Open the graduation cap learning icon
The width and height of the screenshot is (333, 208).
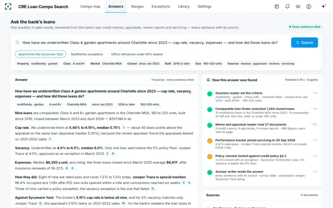coord(298,6)
